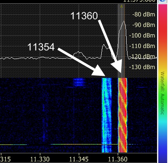Click the small spectrum hump near 11.345
The image size is (168, 163).
click(x=79, y=53)
